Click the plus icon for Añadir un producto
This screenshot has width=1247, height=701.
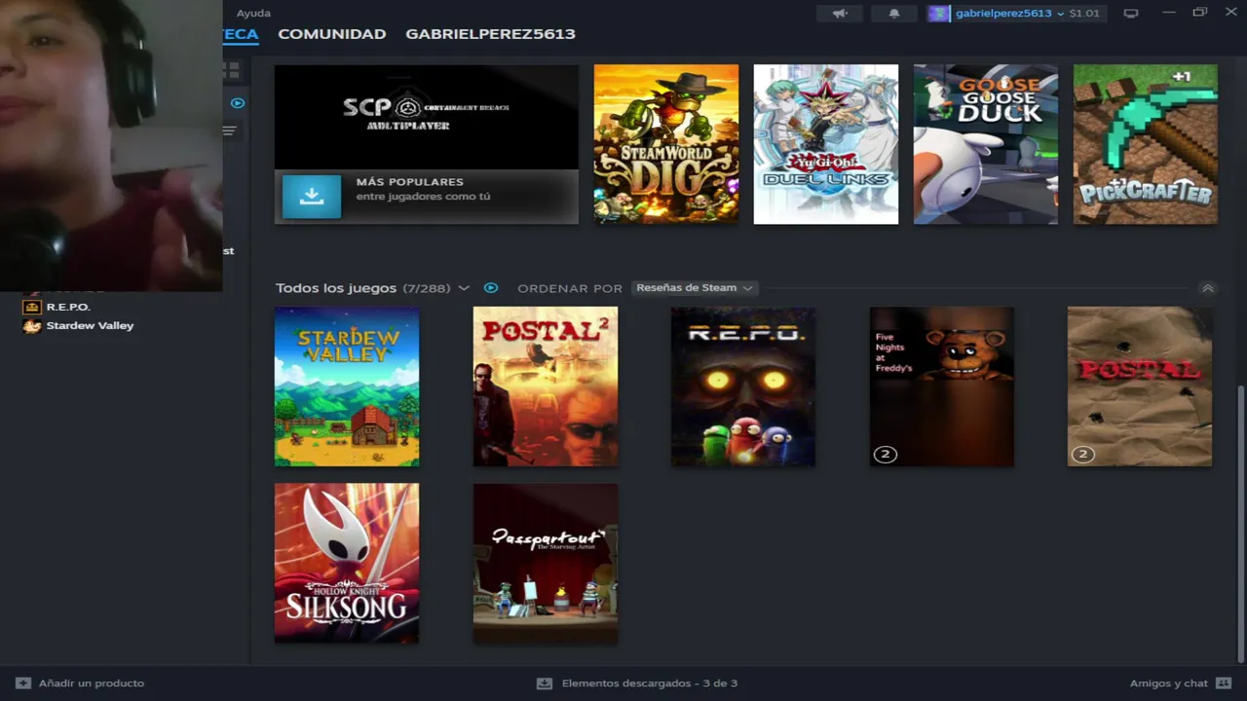point(23,683)
